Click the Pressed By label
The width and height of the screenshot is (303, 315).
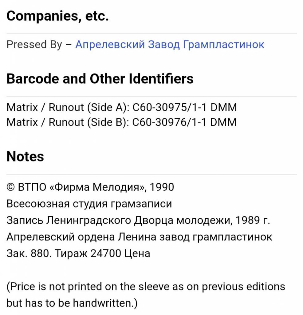tap(34, 45)
